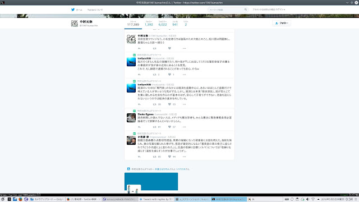Retweet 中村元弥's own tweet
Viewport: 359px width, 202px height.
click(155, 48)
